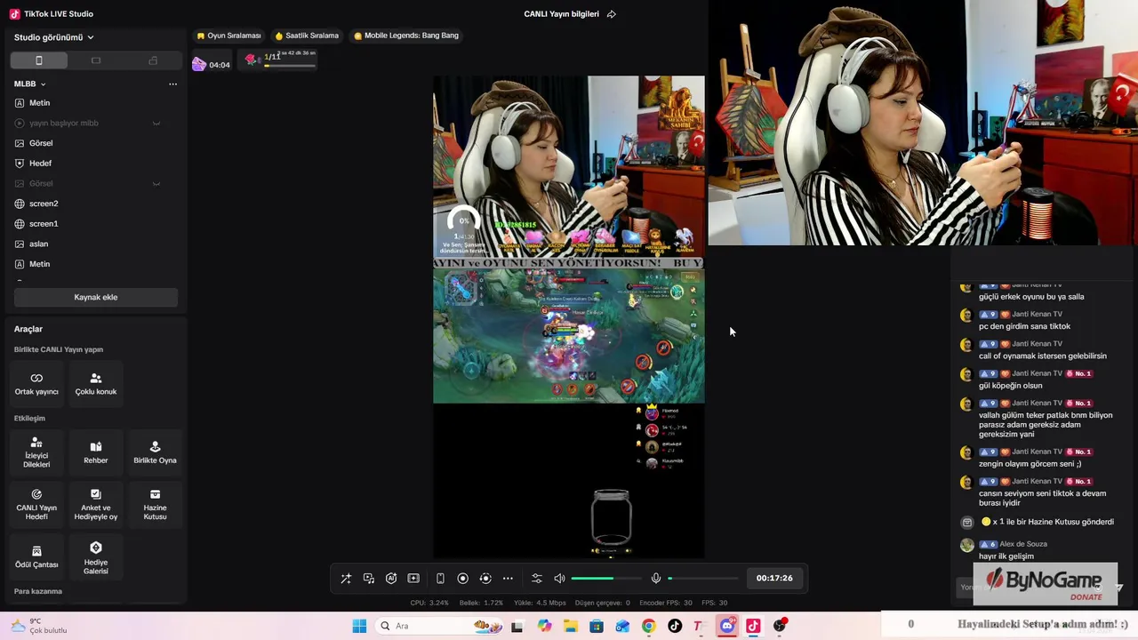
Task: Mute the microphone
Action: tap(656, 578)
